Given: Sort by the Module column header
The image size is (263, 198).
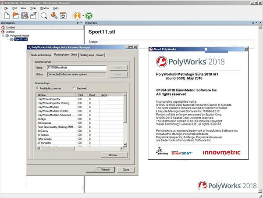Looking at the screenshot, I should pos(56,95).
